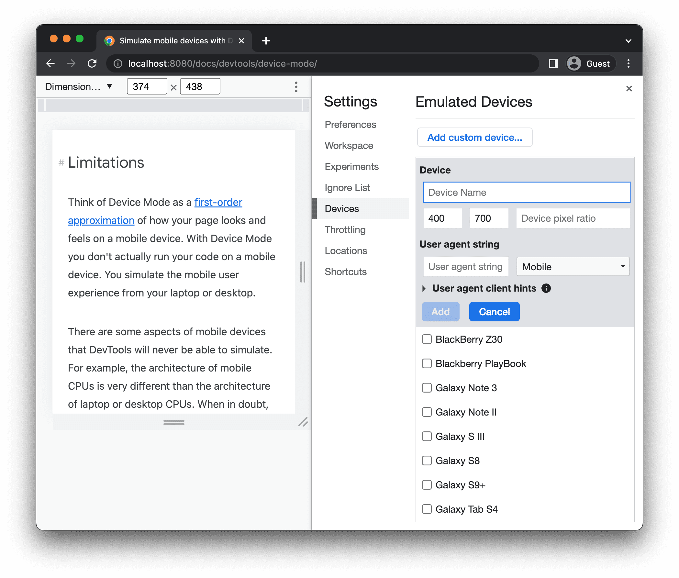
Task: Open the Mobile user agent string dropdown
Action: 572,266
